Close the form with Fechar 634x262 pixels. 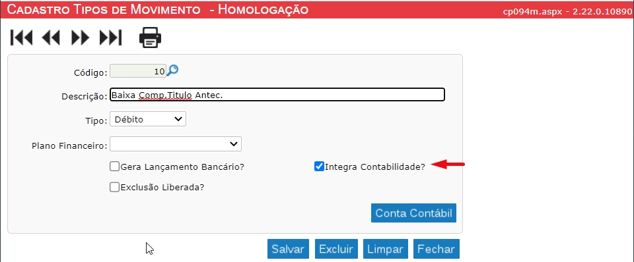point(437,249)
